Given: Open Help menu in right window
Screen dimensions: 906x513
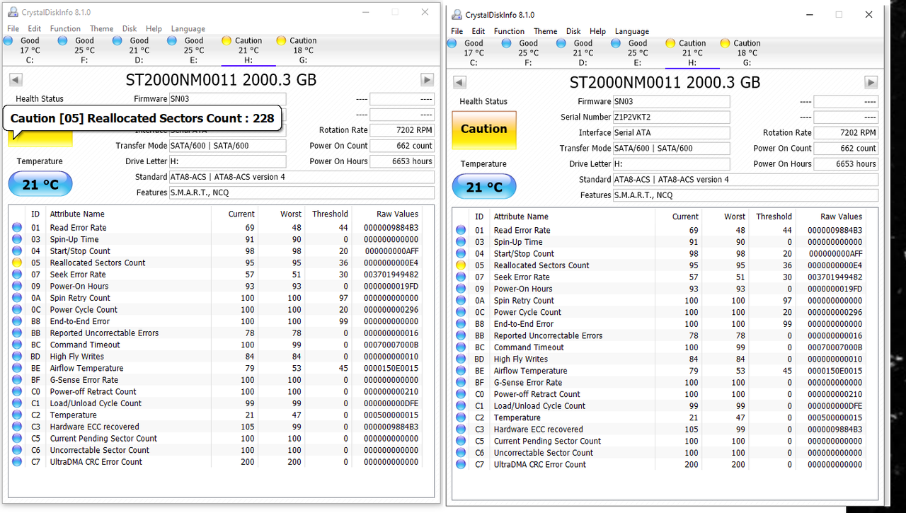Looking at the screenshot, I should tap(598, 32).
